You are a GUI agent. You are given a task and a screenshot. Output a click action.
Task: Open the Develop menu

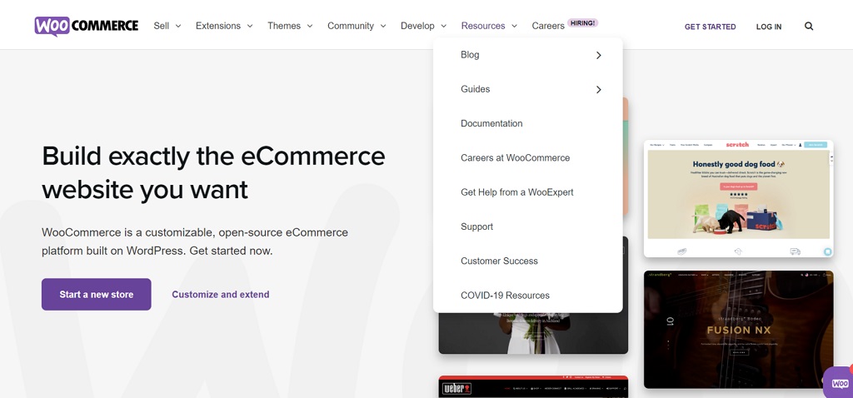point(417,26)
